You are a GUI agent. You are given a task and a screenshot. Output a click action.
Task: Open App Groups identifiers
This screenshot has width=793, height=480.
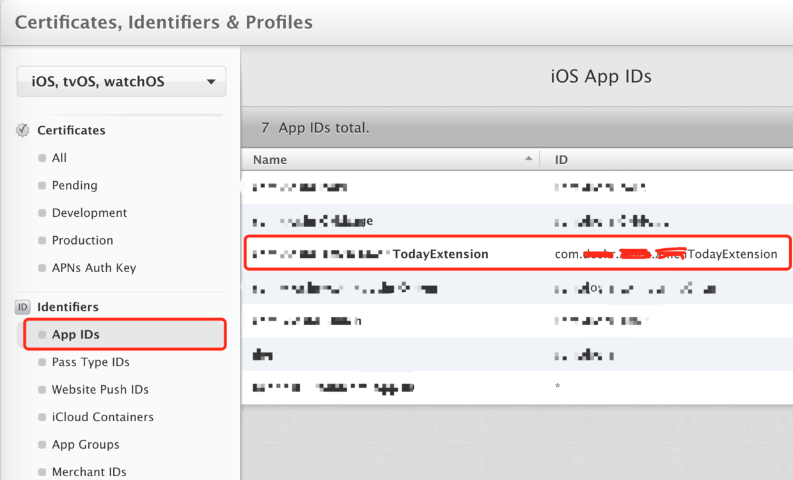(86, 445)
